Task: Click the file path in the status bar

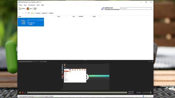Action: [36, 96]
